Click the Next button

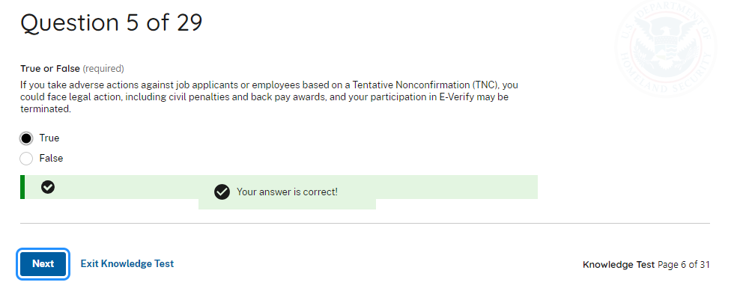(x=43, y=264)
